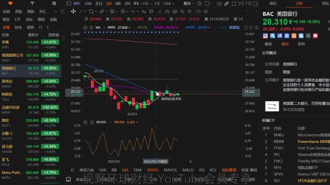Toggle the bottom panel square icon
Image resolution: width=330 pixels, height=185 pixels.
pos(68,179)
